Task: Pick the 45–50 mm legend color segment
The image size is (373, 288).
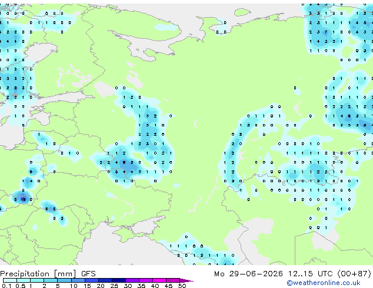Action: (x=173, y=280)
